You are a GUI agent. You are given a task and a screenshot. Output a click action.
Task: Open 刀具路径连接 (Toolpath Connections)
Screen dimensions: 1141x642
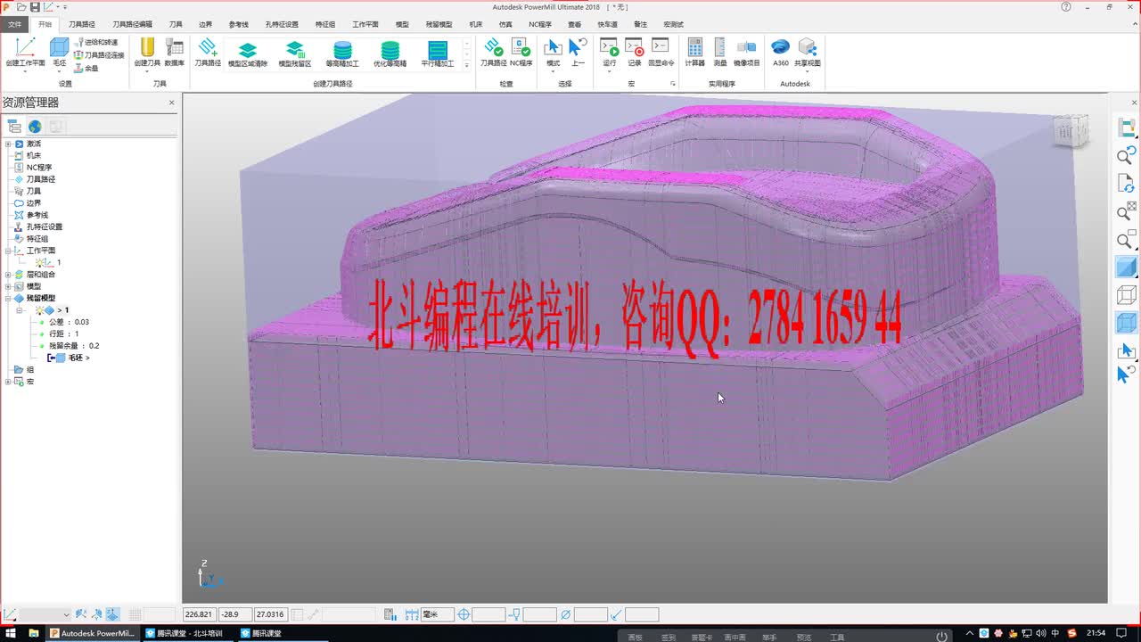coord(99,54)
